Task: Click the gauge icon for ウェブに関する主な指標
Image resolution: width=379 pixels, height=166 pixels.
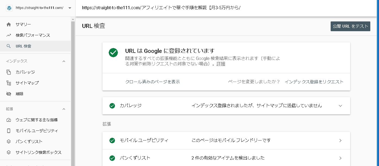Action: [x=9, y=120]
